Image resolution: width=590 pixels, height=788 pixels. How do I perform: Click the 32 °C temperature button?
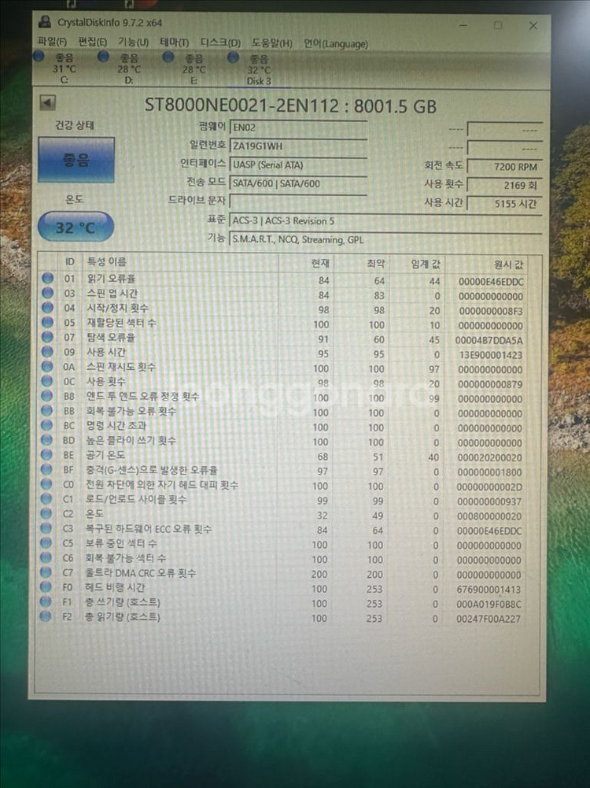click(x=76, y=228)
